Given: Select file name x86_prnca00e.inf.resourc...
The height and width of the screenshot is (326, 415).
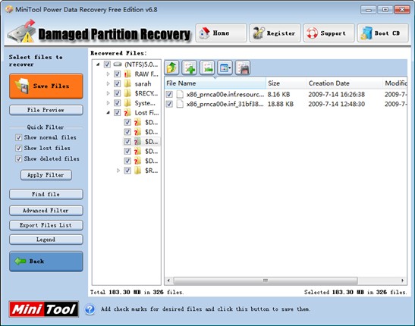Looking at the screenshot, I should (x=225, y=95).
